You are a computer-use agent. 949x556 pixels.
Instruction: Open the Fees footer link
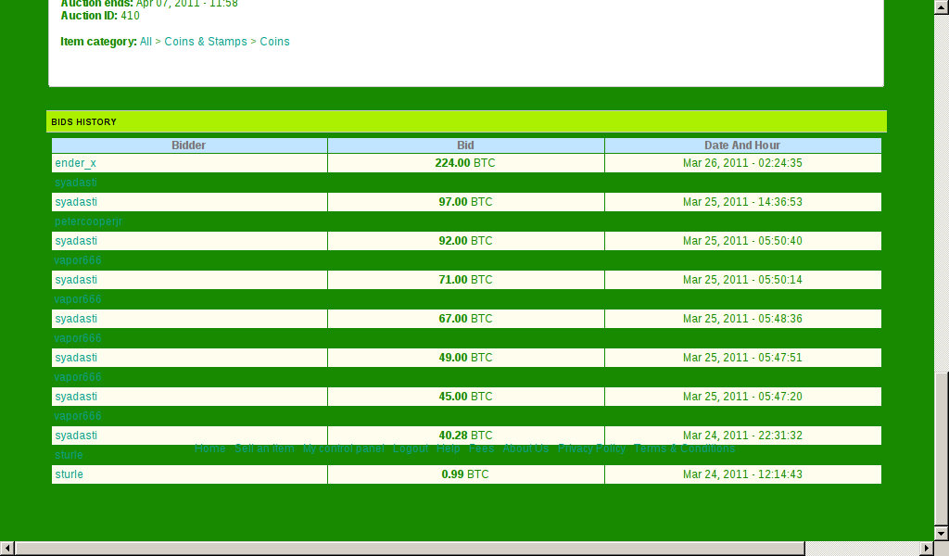coord(481,449)
